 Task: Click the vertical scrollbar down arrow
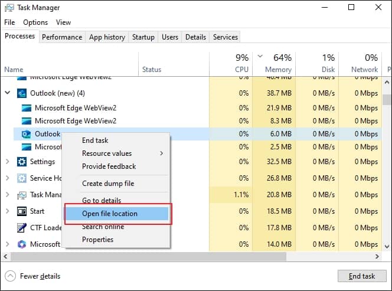[387, 247]
